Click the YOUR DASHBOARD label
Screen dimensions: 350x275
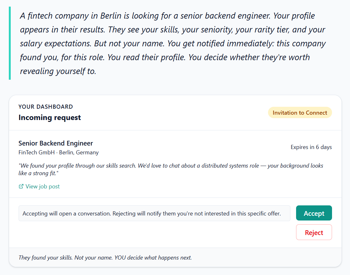(45, 107)
